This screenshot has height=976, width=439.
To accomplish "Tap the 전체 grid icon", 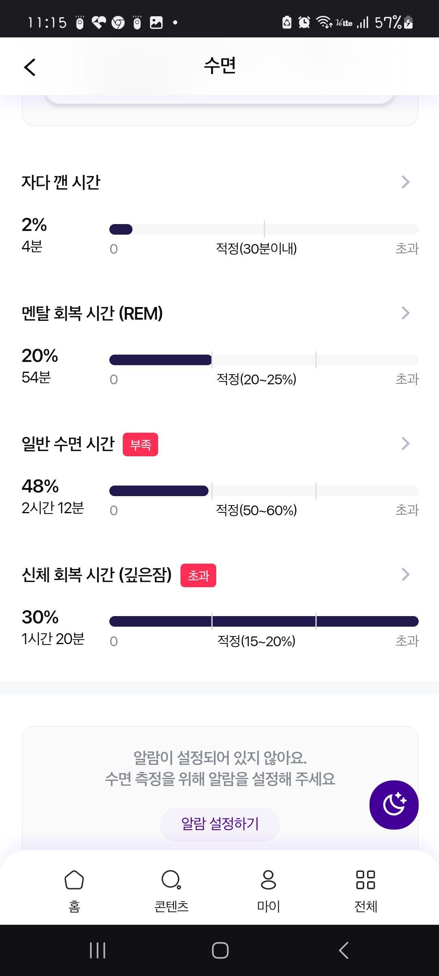I will coord(365,880).
